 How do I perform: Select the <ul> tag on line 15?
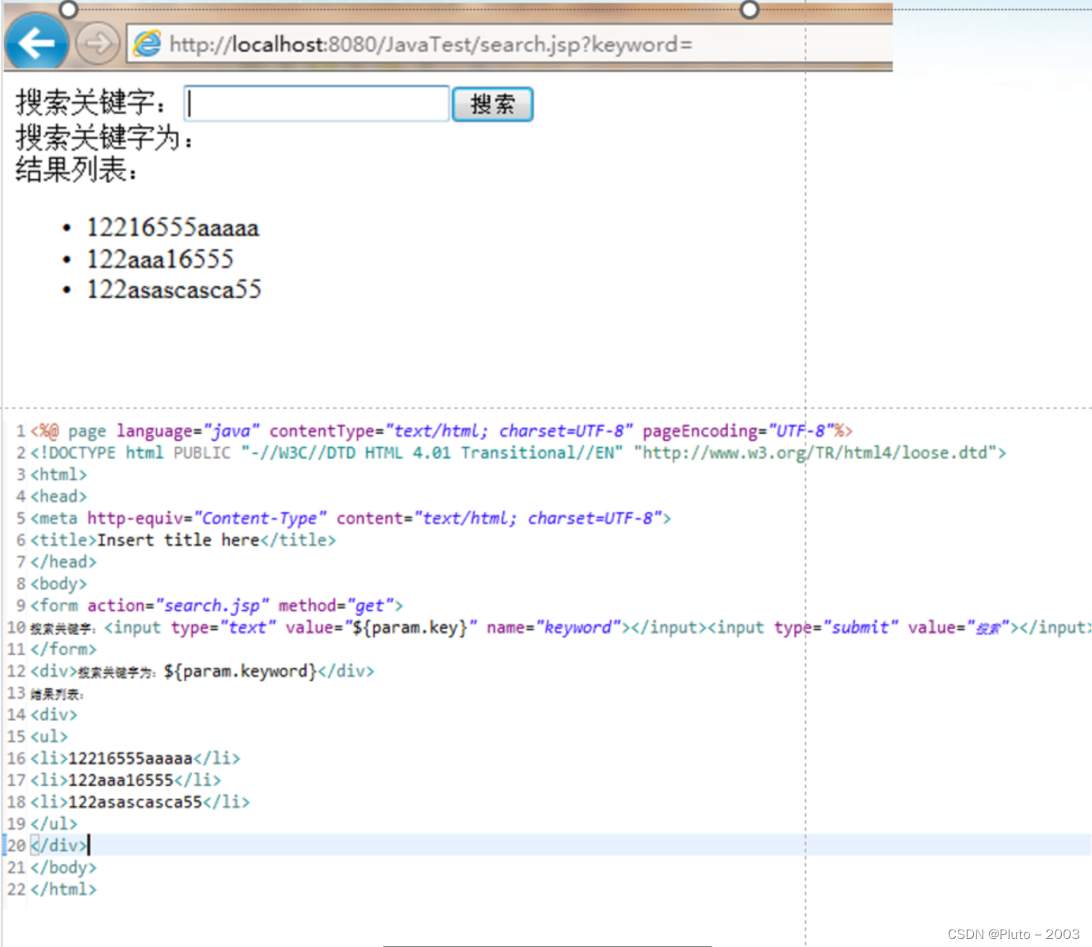pyautogui.click(x=49, y=737)
